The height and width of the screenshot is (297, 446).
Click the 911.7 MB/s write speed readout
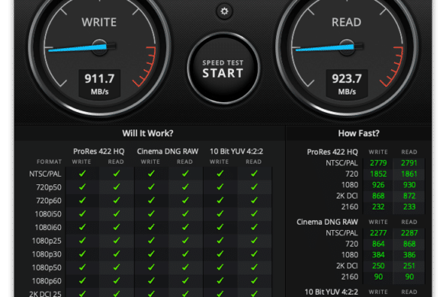click(x=100, y=84)
